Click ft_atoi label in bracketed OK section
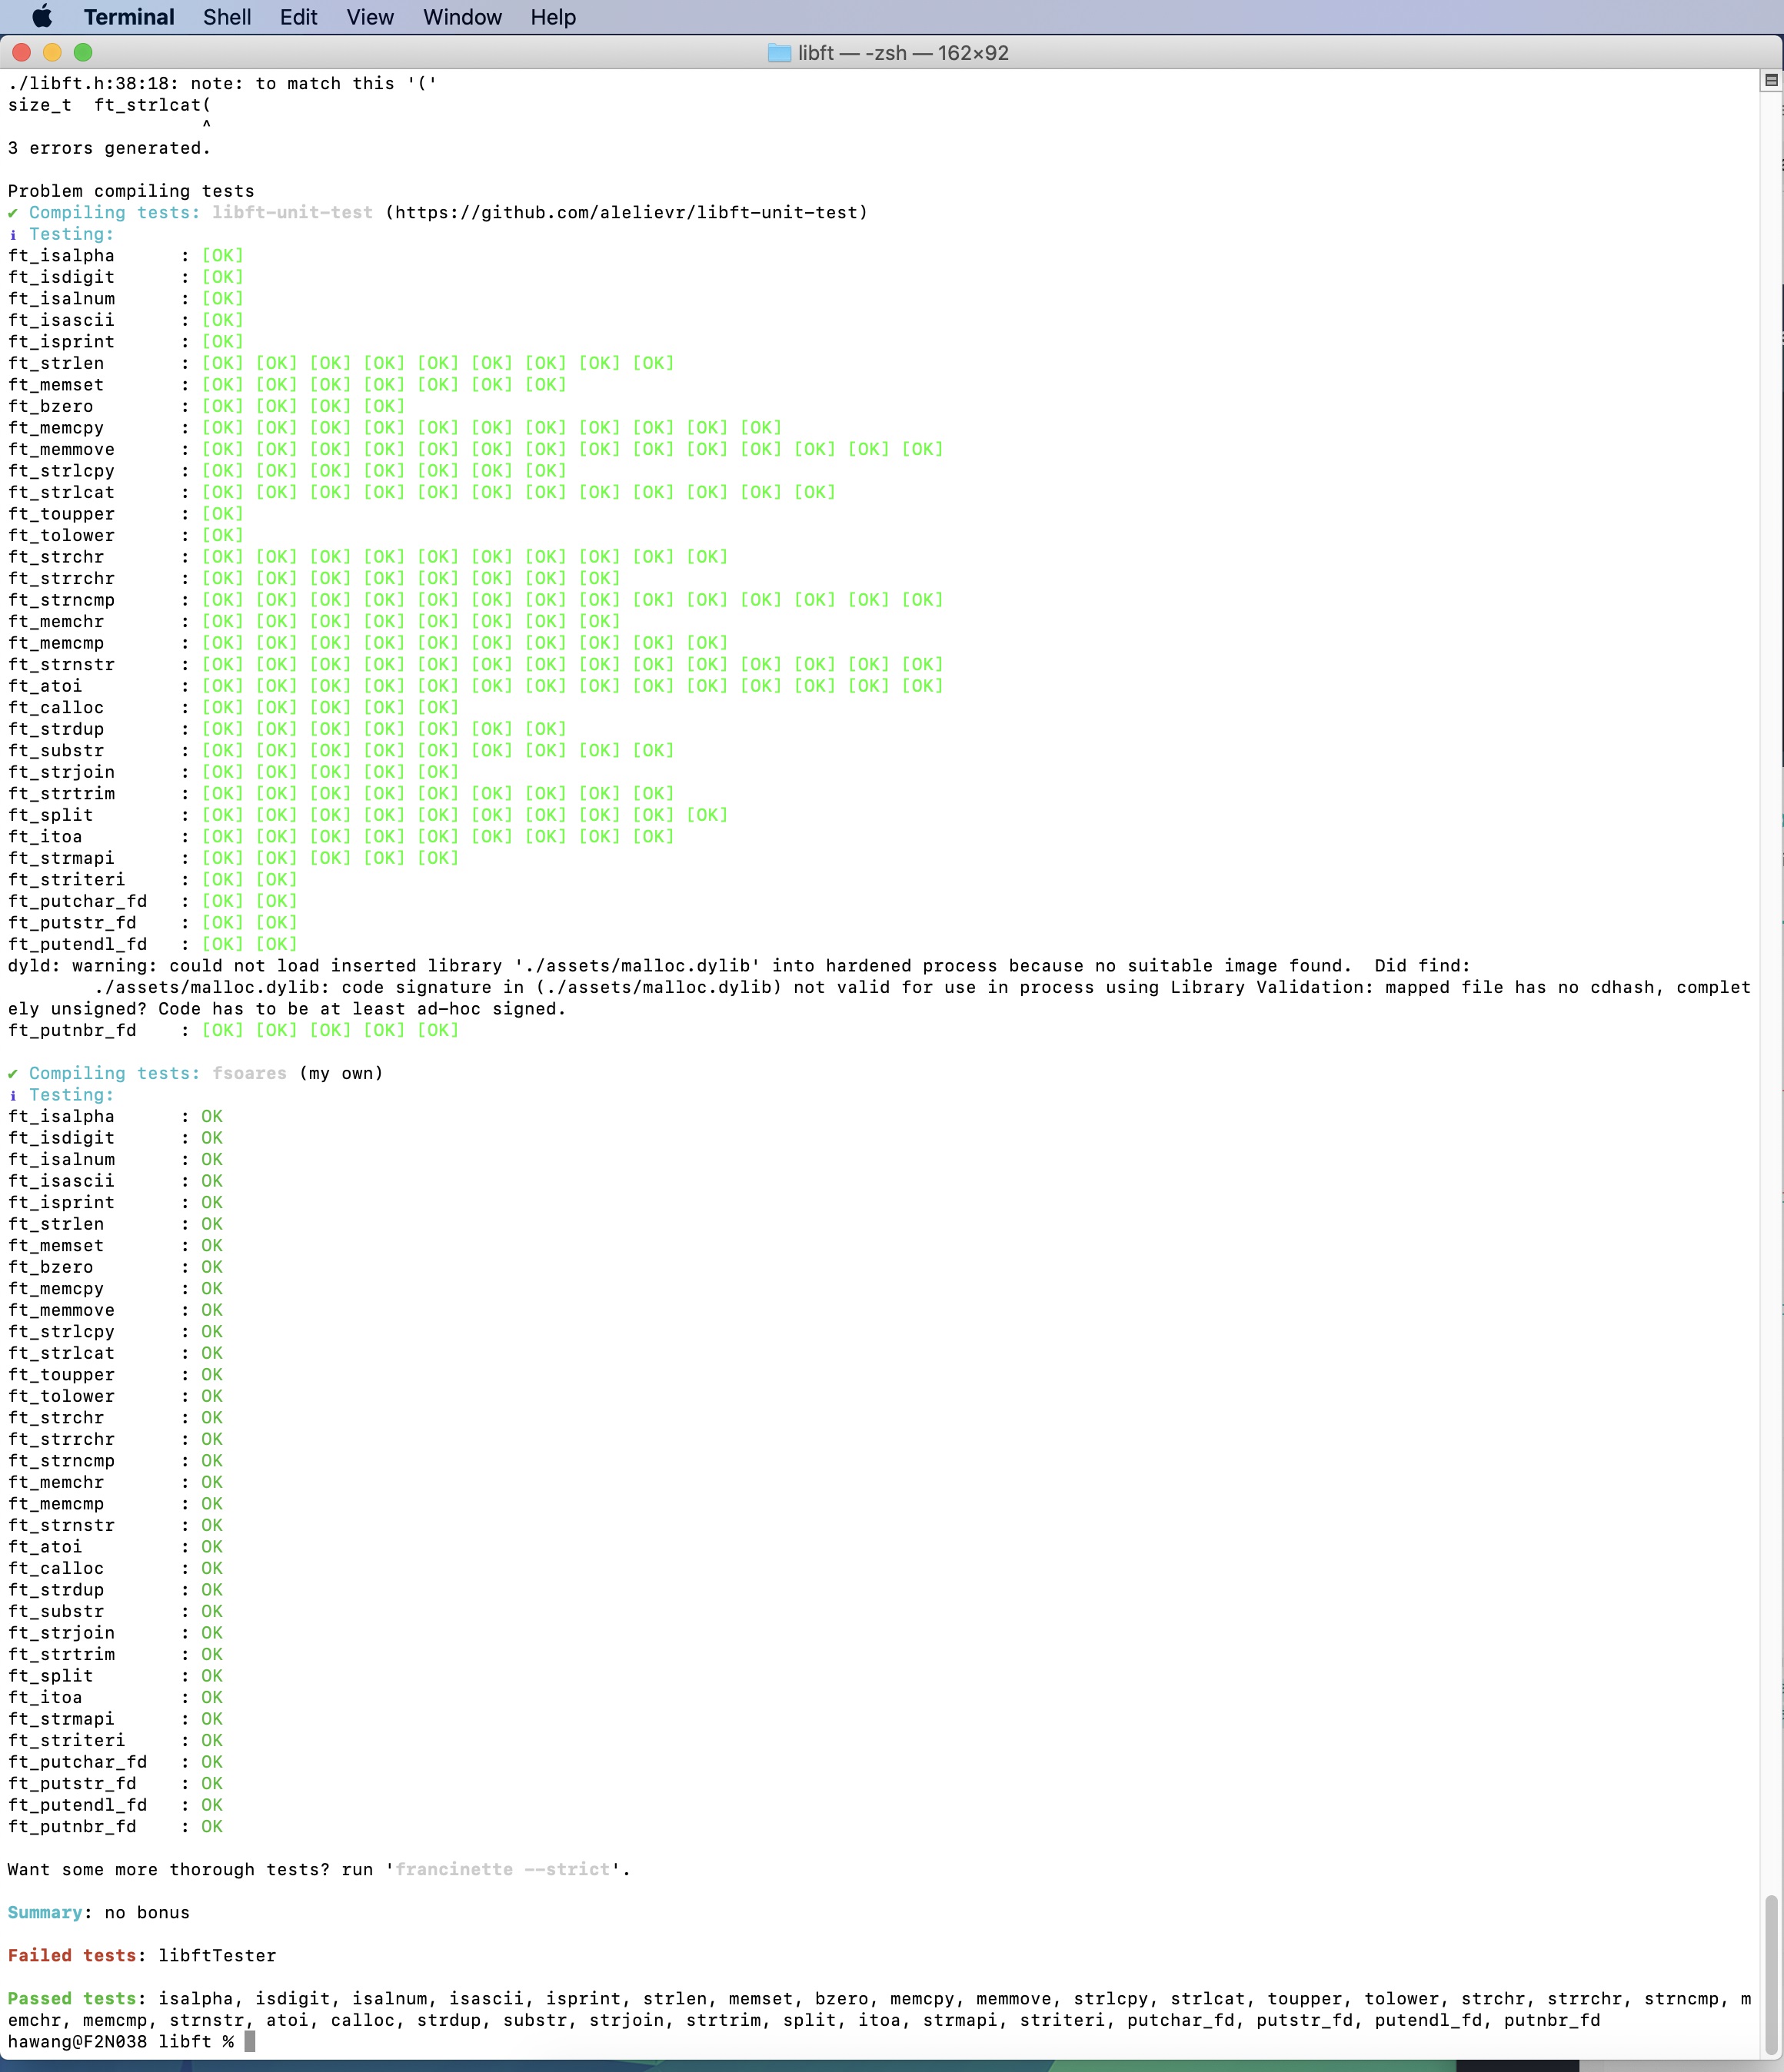 45,686
